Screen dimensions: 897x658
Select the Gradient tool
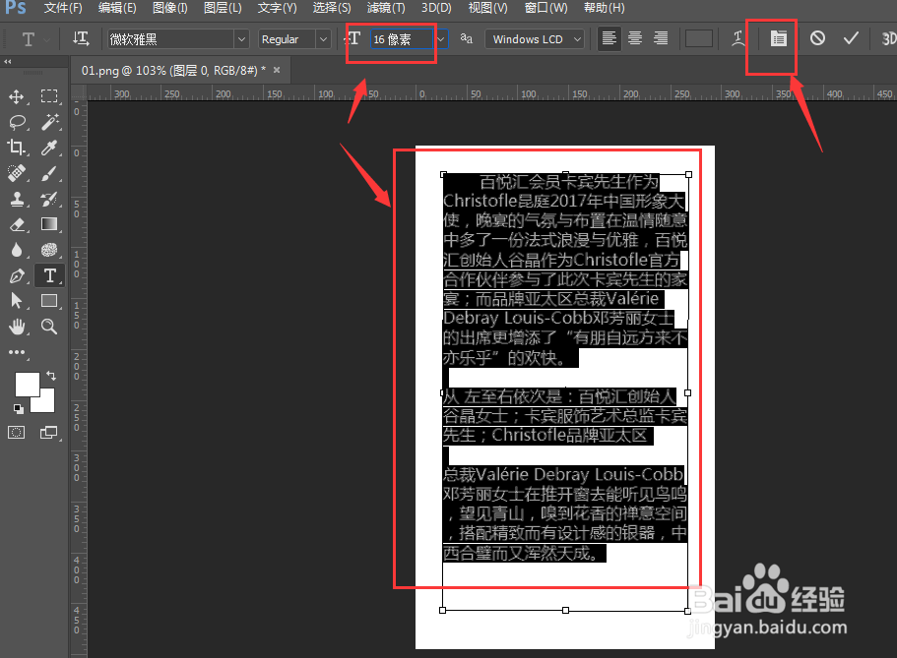point(49,224)
